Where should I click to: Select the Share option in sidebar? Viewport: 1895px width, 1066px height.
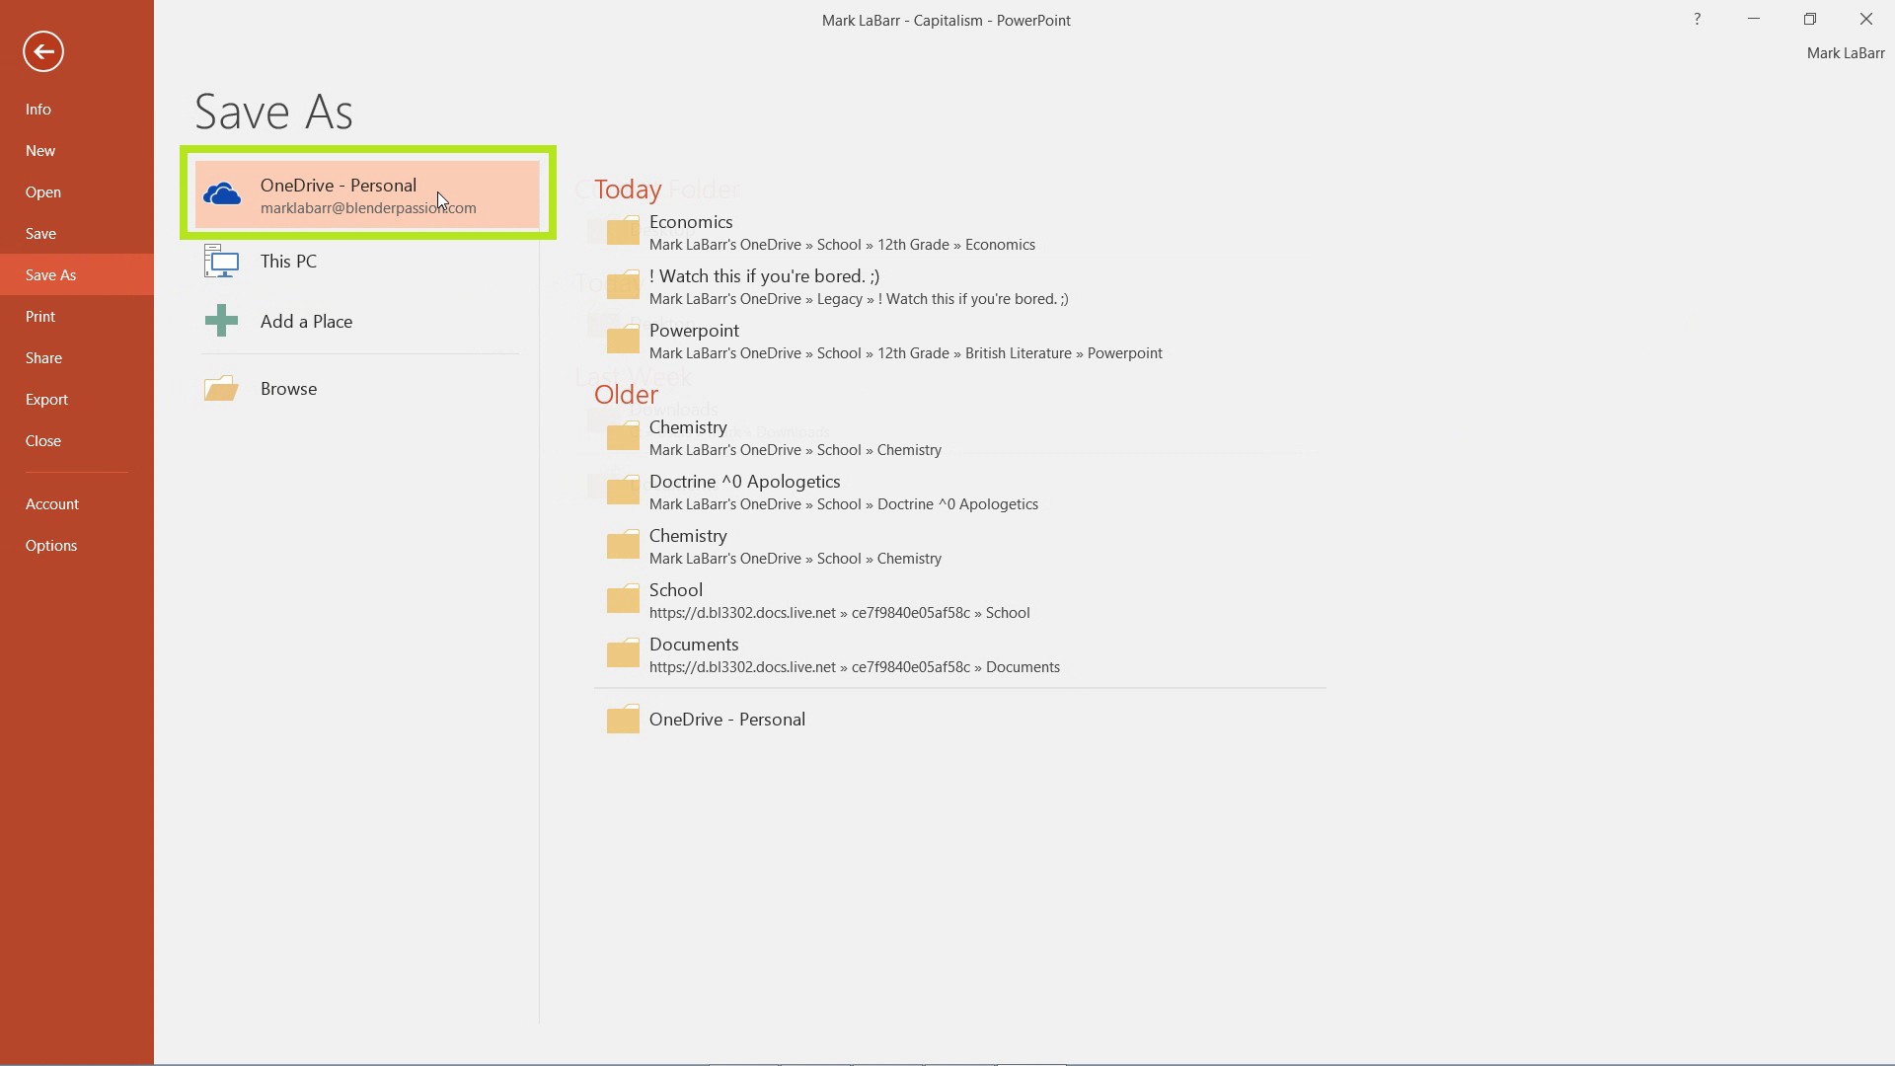click(x=43, y=356)
